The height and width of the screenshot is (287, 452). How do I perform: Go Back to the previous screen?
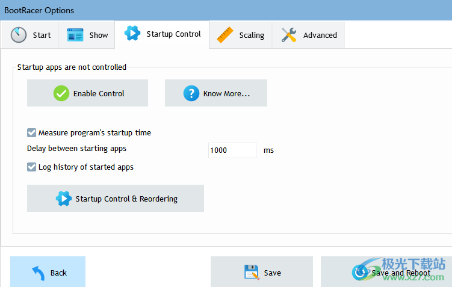click(48, 272)
